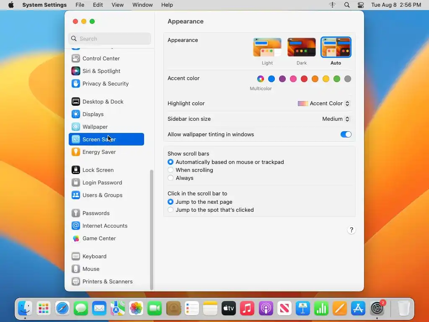Open Displays settings
The width and height of the screenshot is (429, 322).
click(106, 114)
